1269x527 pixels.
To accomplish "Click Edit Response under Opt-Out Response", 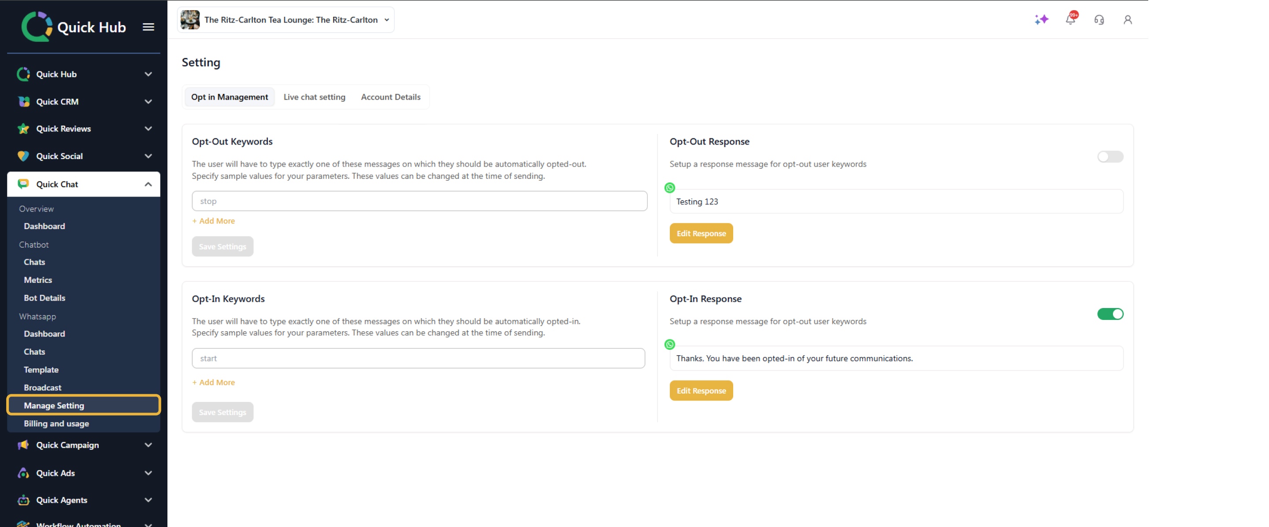I will click(x=701, y=234).
